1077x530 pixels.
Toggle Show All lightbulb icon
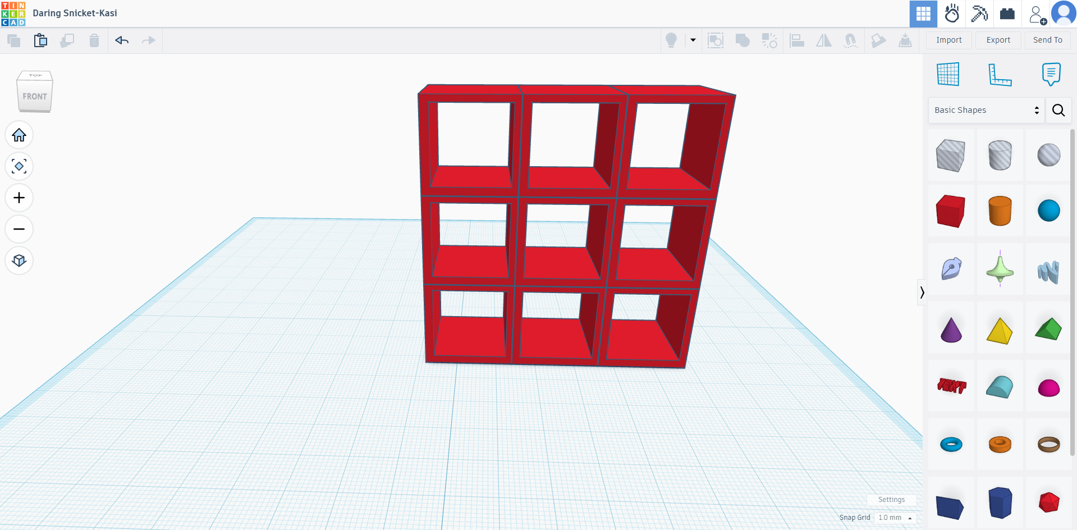(x=671, y=40)
